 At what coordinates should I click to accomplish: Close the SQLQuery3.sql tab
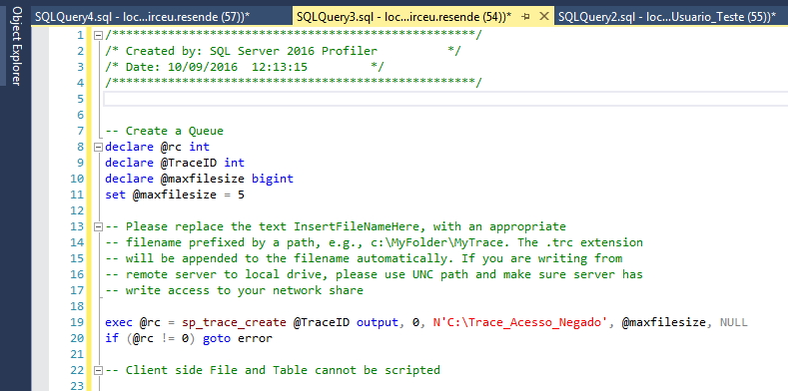pos(543,17)
